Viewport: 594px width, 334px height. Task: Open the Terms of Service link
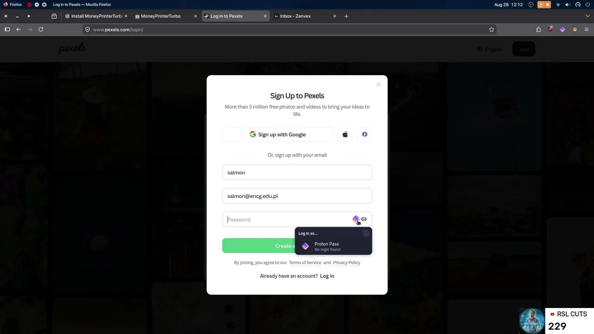click(305, 263)
